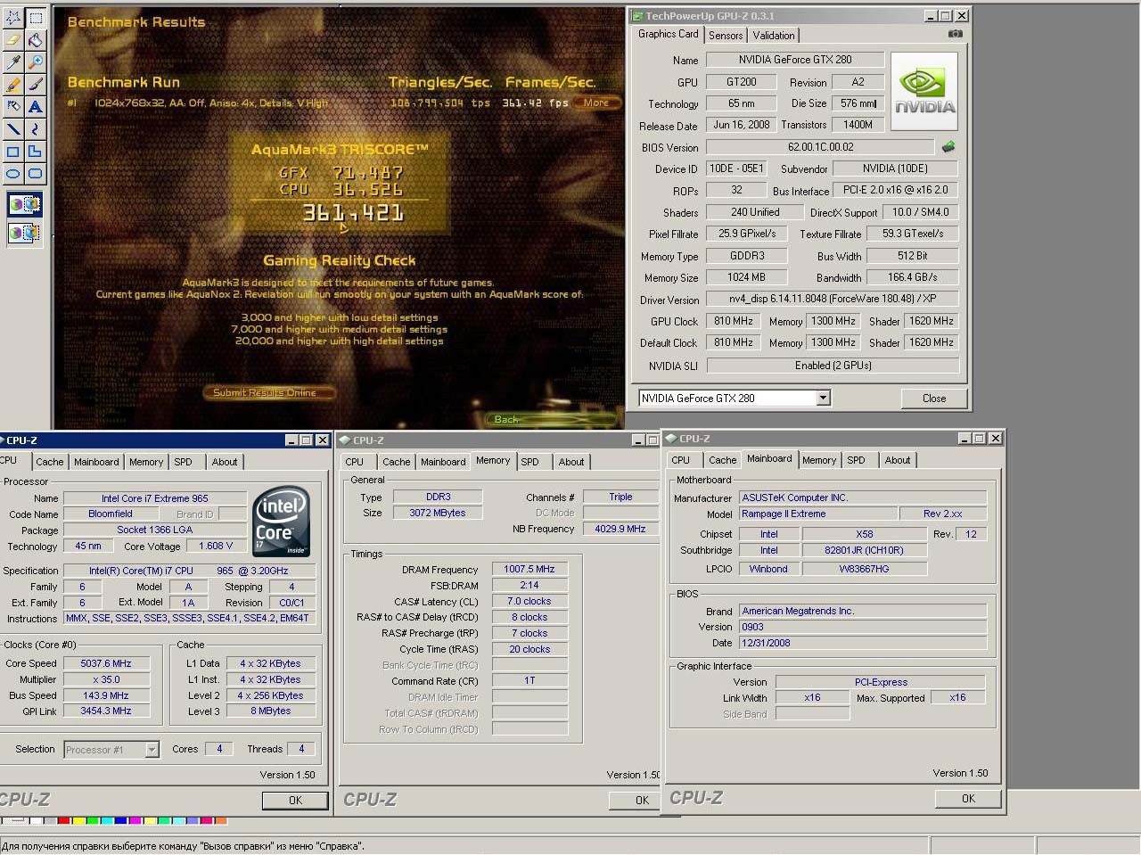
Task: Select the Brush tool in Paint
Action: click(35, 84)
